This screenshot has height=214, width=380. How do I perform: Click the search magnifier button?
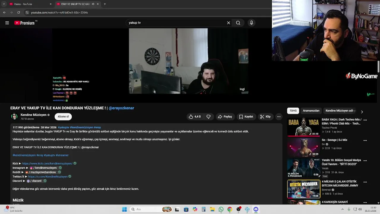[x=238, y=23]
